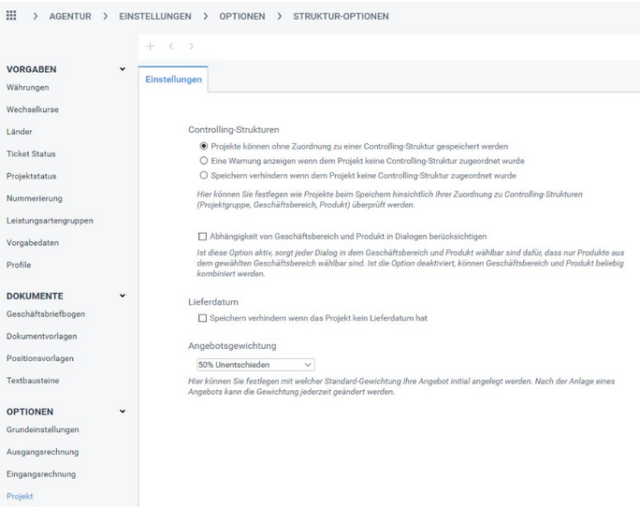Select 'Eine Warnung anzeigen' radio option
Screen dimensions: 640x507
pos(203,161)
